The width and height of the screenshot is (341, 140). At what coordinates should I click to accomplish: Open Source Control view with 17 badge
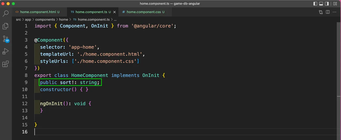6,39
